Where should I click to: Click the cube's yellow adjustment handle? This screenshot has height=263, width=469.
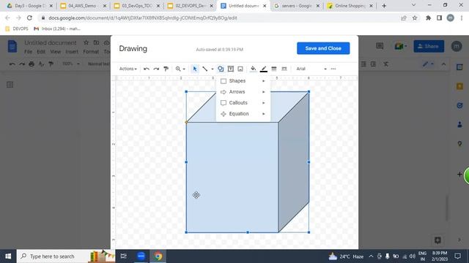(186, 122)
